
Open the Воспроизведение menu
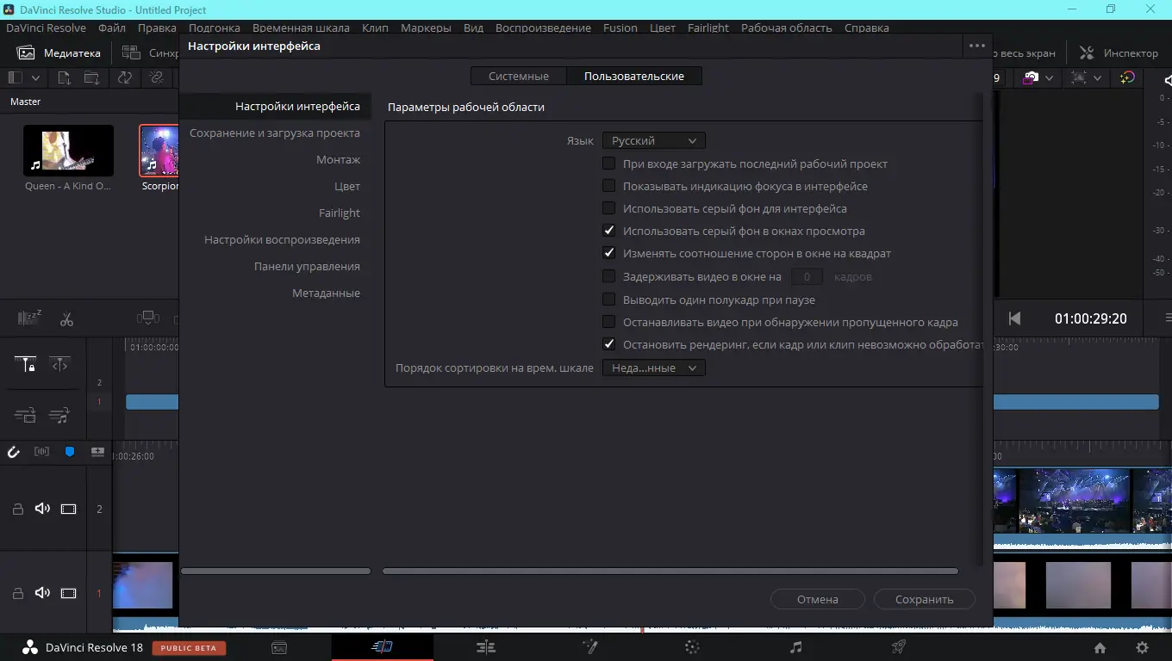(x=543, y=28)
